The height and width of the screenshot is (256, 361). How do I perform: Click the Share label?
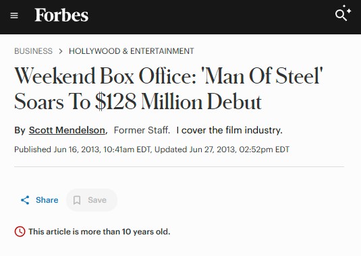(47, 200)
